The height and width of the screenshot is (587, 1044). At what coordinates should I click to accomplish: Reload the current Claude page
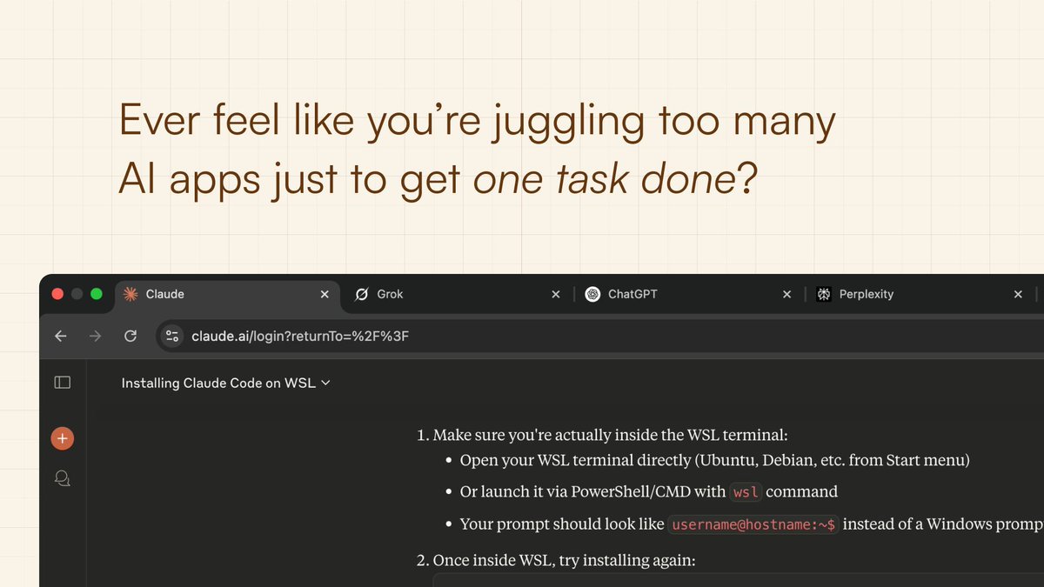click(x=130, y=336)
